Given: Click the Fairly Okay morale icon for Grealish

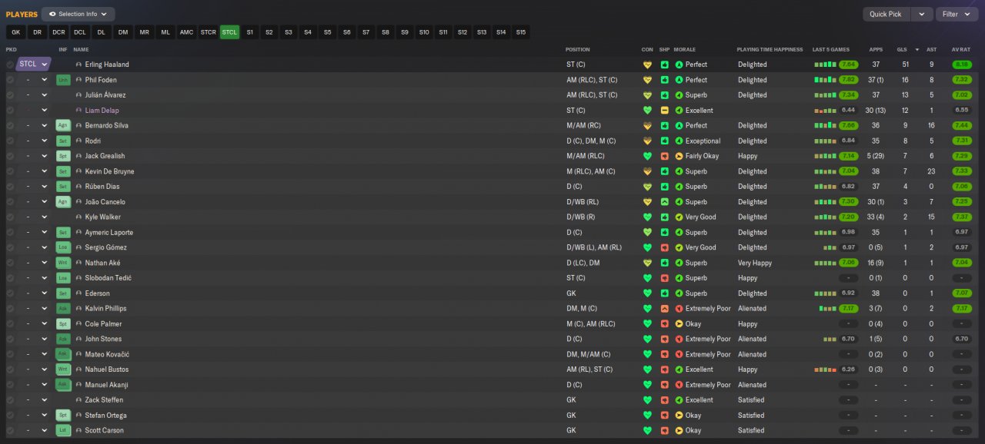Looking at the screenshot, I should [679, 156].
